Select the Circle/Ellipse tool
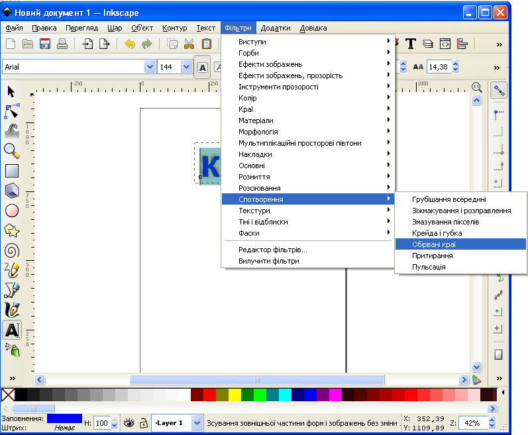The image size is (528, 435). [12, 211]
